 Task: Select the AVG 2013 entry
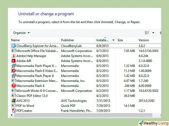pyautogui.click(x=23, y=101)
